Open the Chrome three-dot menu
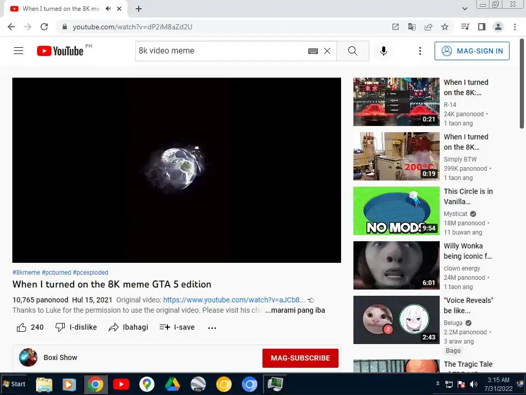526x395 pixels. tap(515, 27)
